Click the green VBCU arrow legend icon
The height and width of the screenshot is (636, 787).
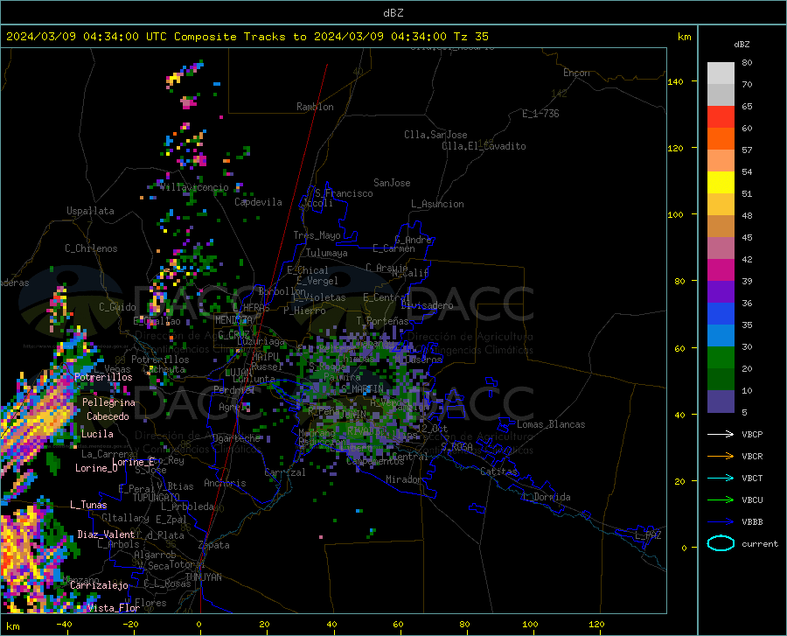coord(721,500)
